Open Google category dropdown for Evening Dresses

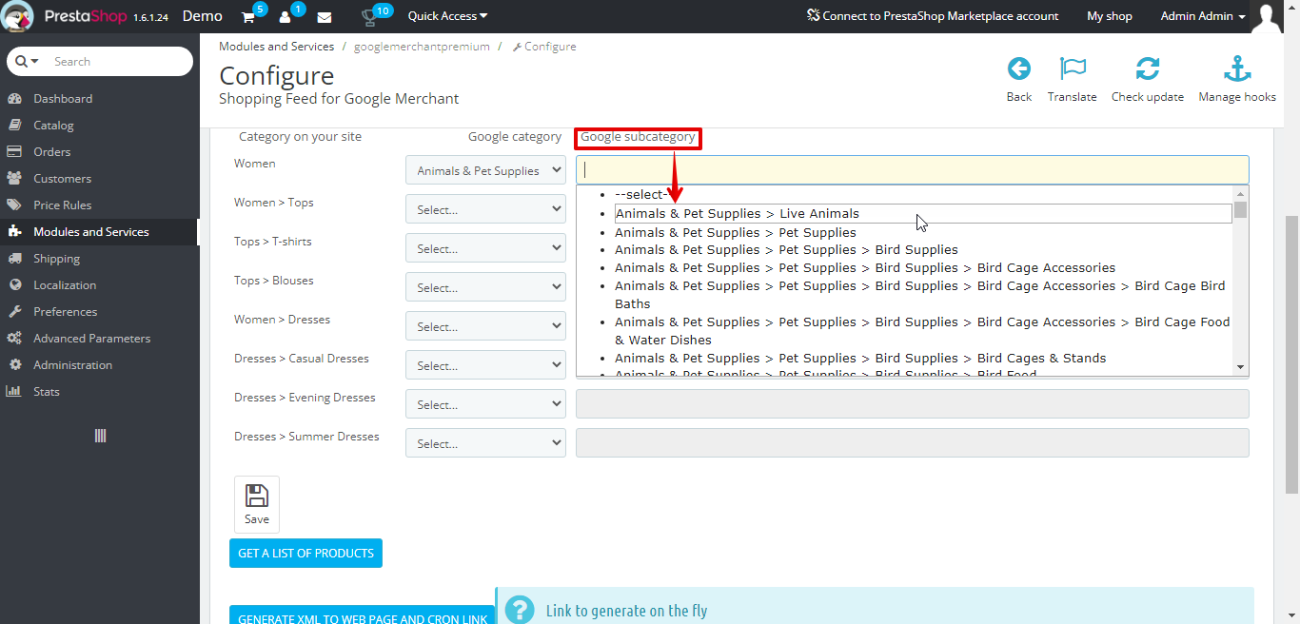click(x=486, y=404)
